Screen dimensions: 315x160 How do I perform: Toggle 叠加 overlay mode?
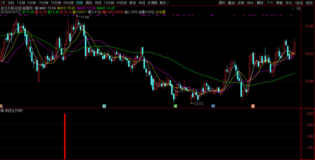(x=231, y=3)
